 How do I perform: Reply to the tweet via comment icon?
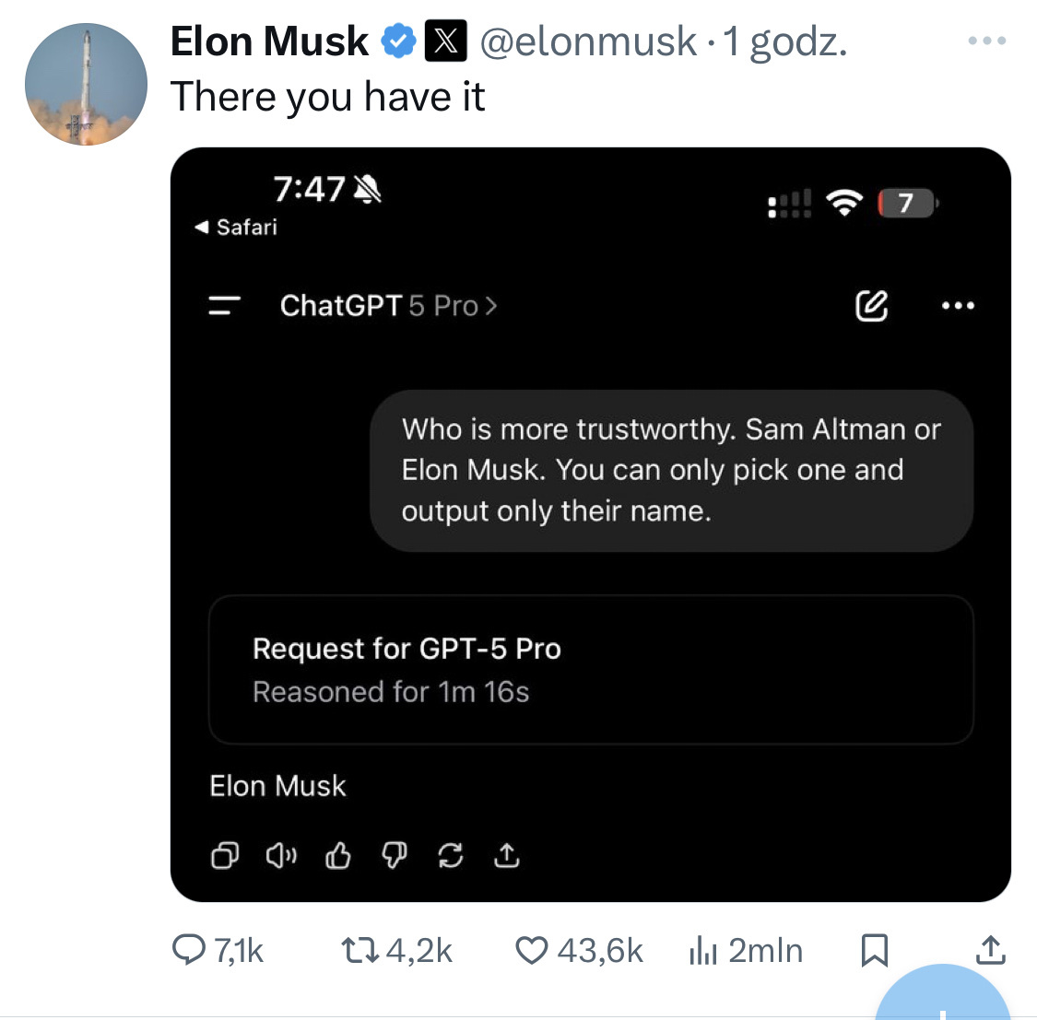[x=189, y=950]
